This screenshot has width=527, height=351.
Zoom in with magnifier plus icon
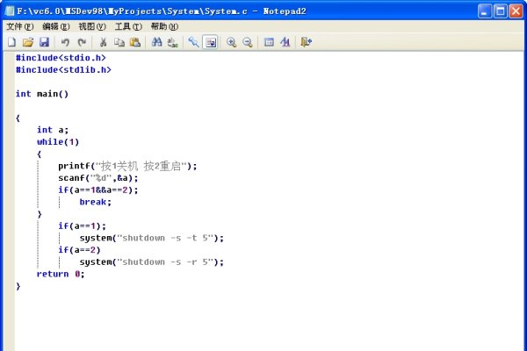231,42
